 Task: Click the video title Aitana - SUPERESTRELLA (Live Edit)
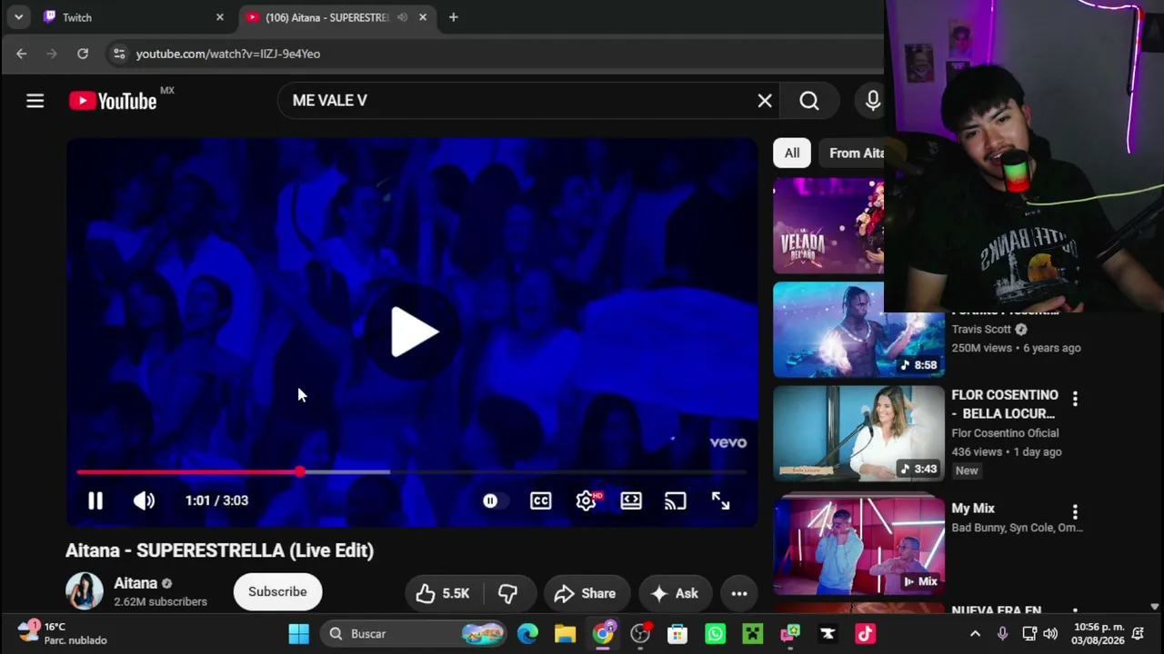220,550
